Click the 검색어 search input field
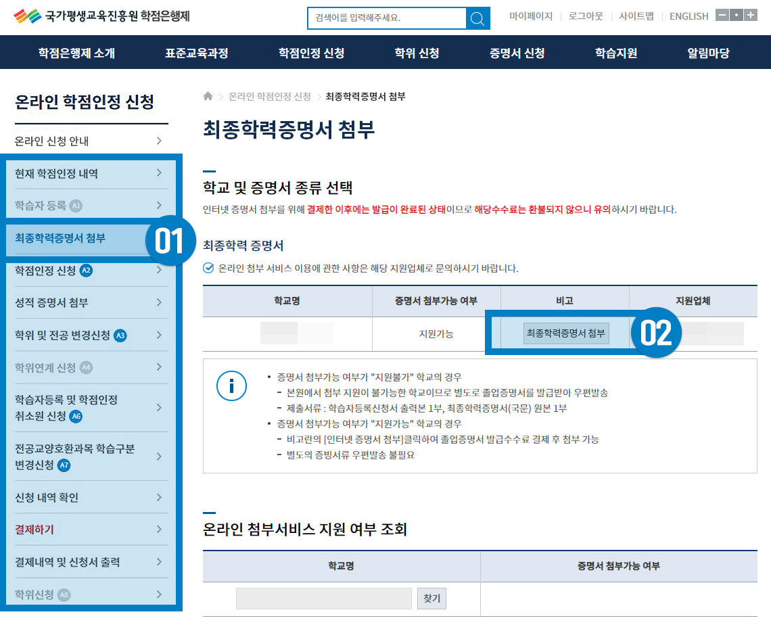Viewport: 771px width, 629px height. (387, 18)
